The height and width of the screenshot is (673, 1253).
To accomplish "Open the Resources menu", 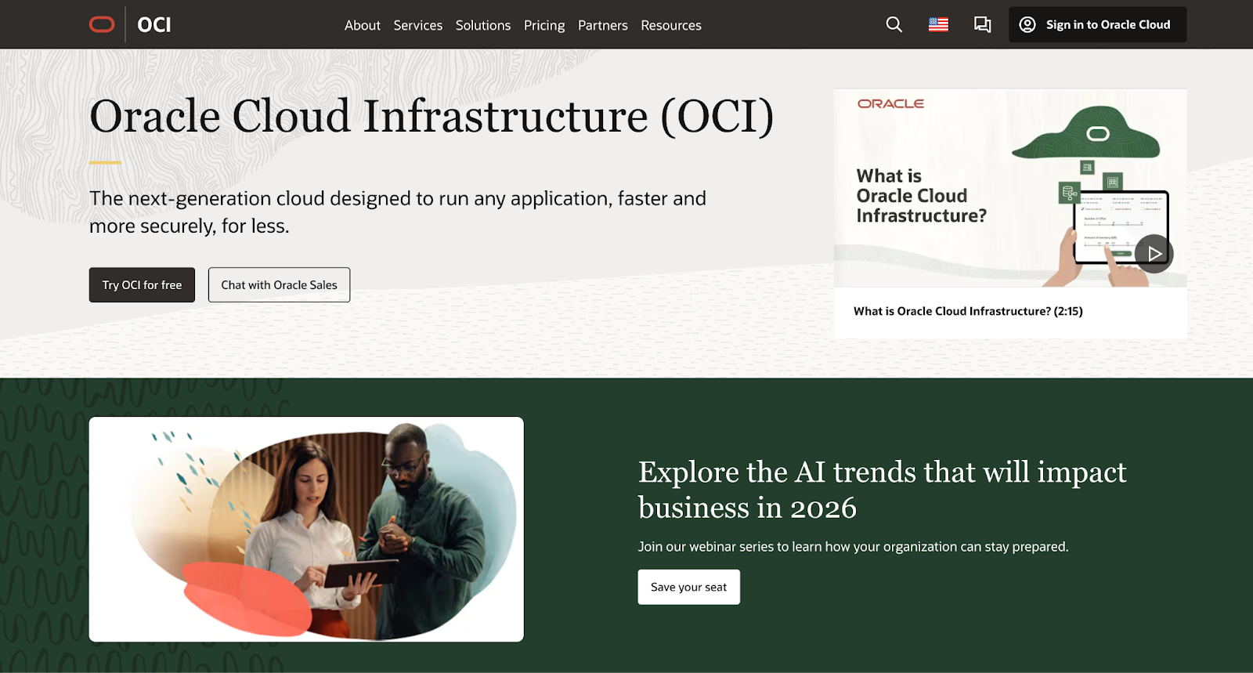I will pyautogui.click(x=671, y=25).
